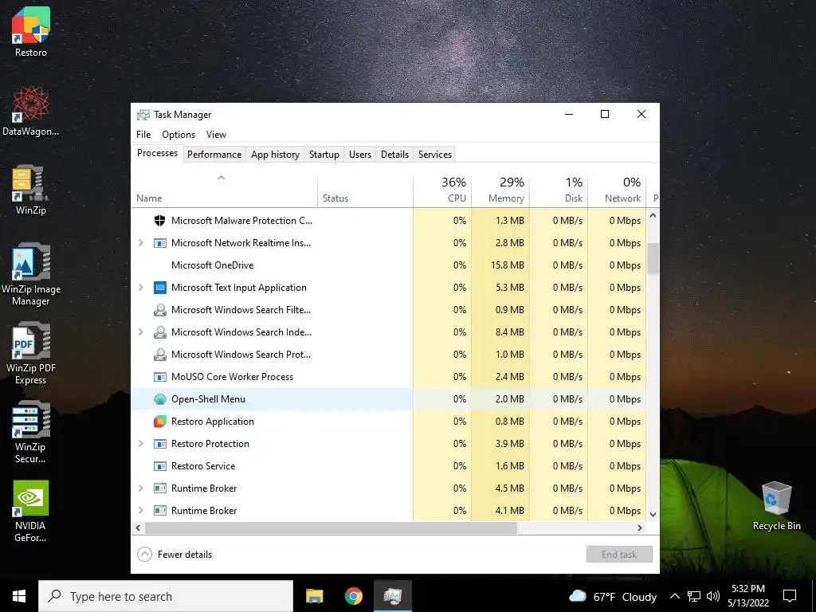Viewport: 816px width, 612px height.
Task: Click the MoUSO Core Worker Process icon
Action: pos(159,377)
